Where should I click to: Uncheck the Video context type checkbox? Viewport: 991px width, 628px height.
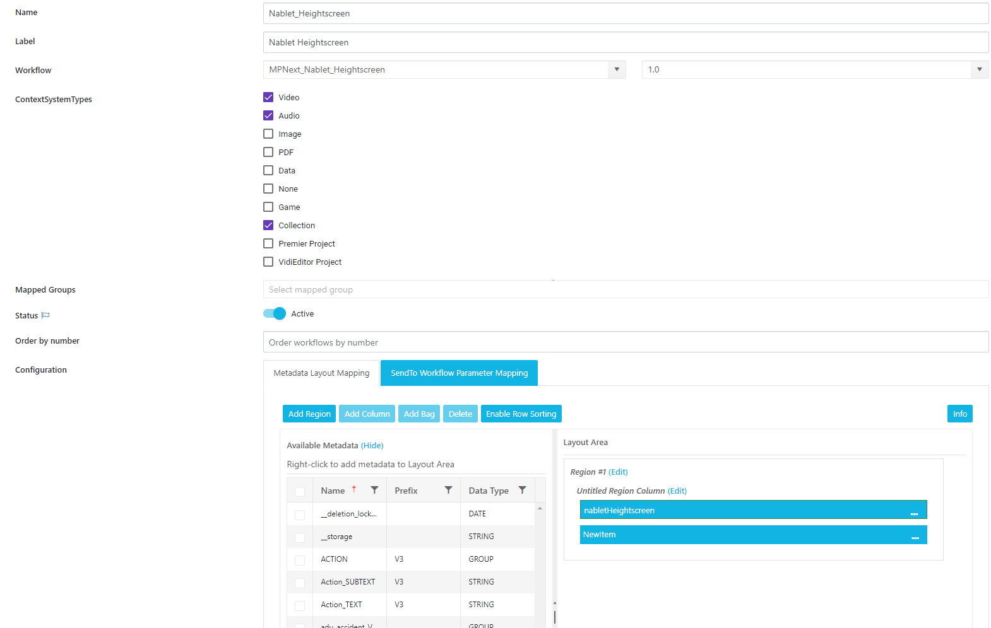[268, 97]
